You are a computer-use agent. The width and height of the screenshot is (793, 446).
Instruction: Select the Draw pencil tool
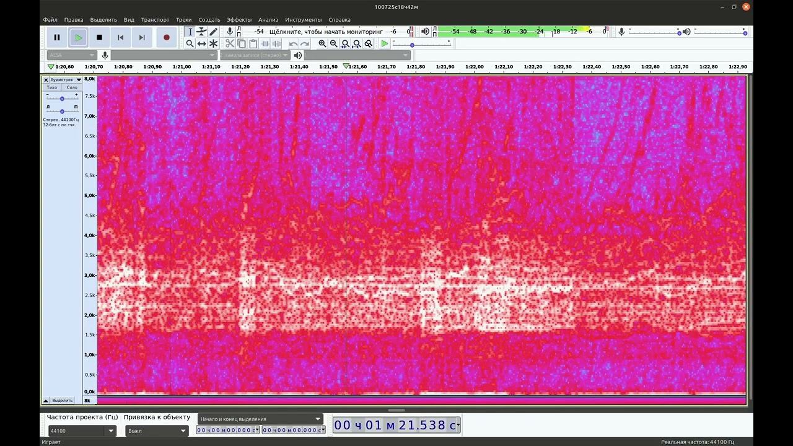coord(214,32)
